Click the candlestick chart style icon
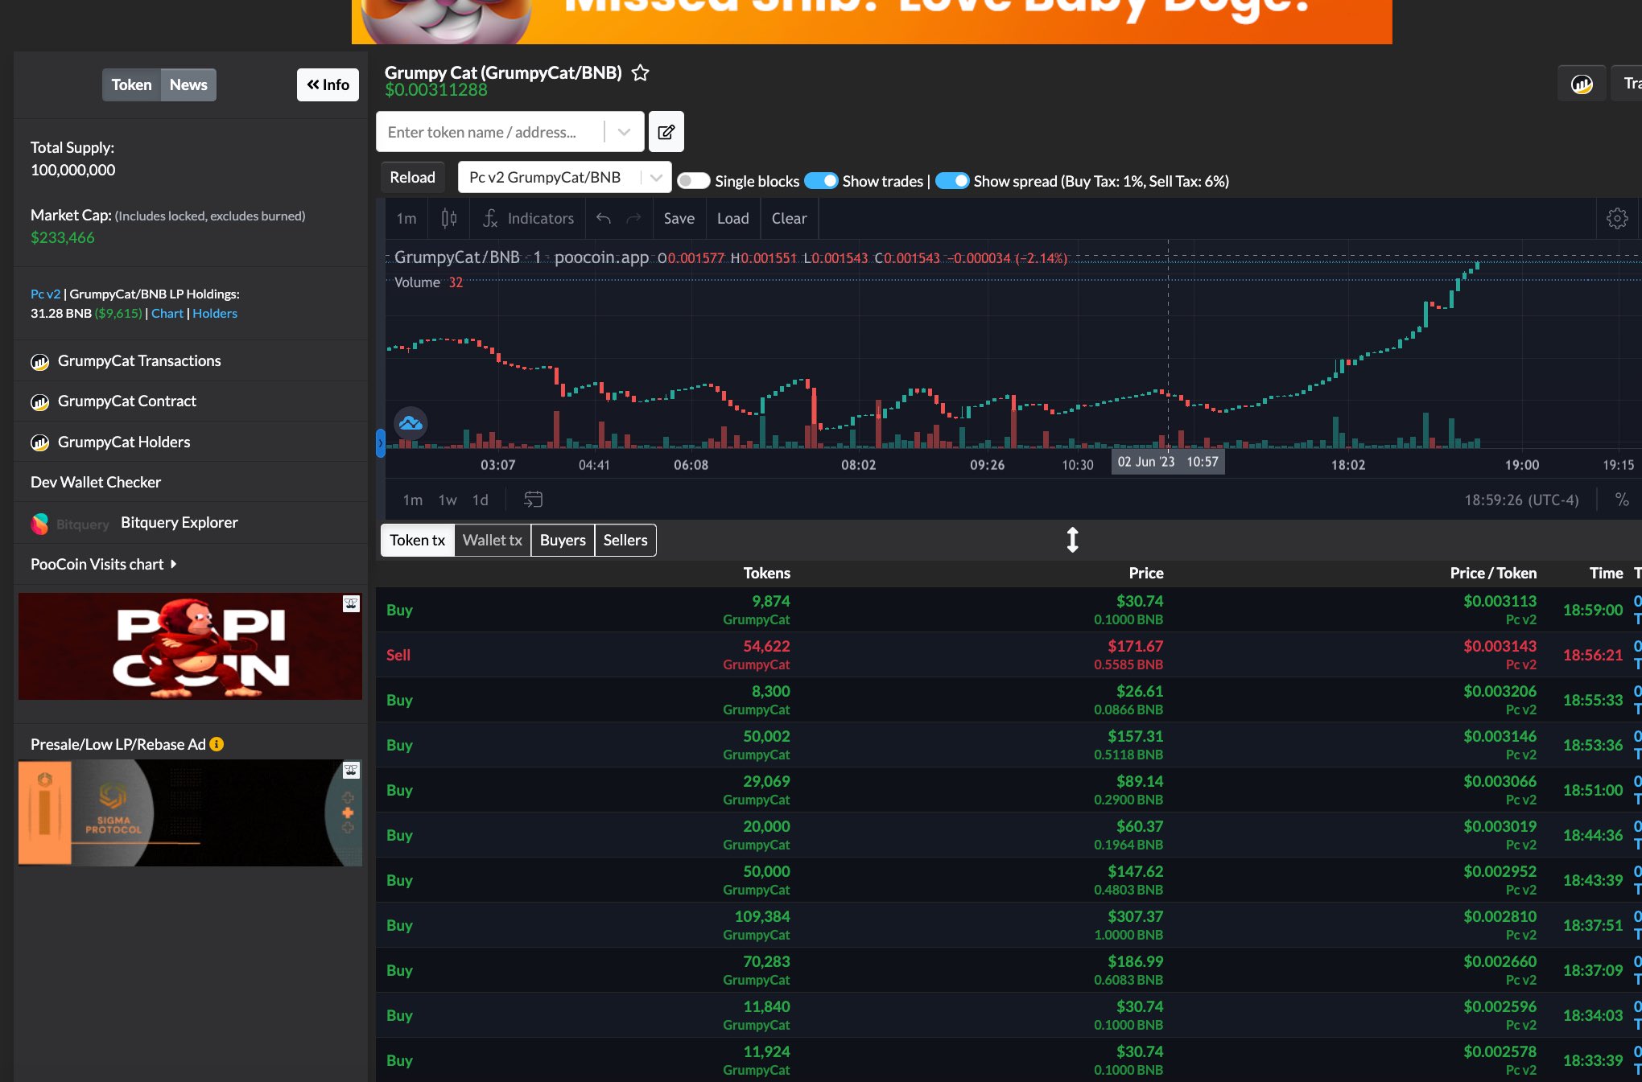Viewport: 1642px width, 1082px height. [x=448, y=217]
